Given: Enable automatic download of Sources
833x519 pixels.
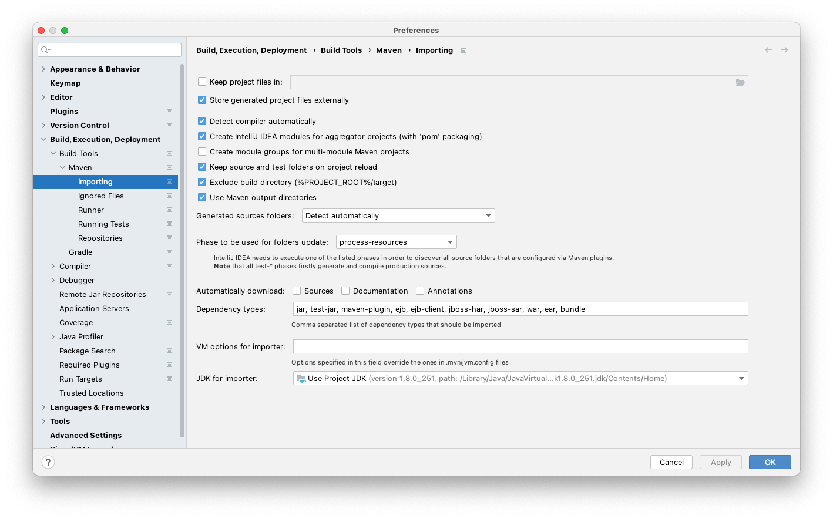Looking at the screenshot, I should pyautogui.click(x=297, y=291).
